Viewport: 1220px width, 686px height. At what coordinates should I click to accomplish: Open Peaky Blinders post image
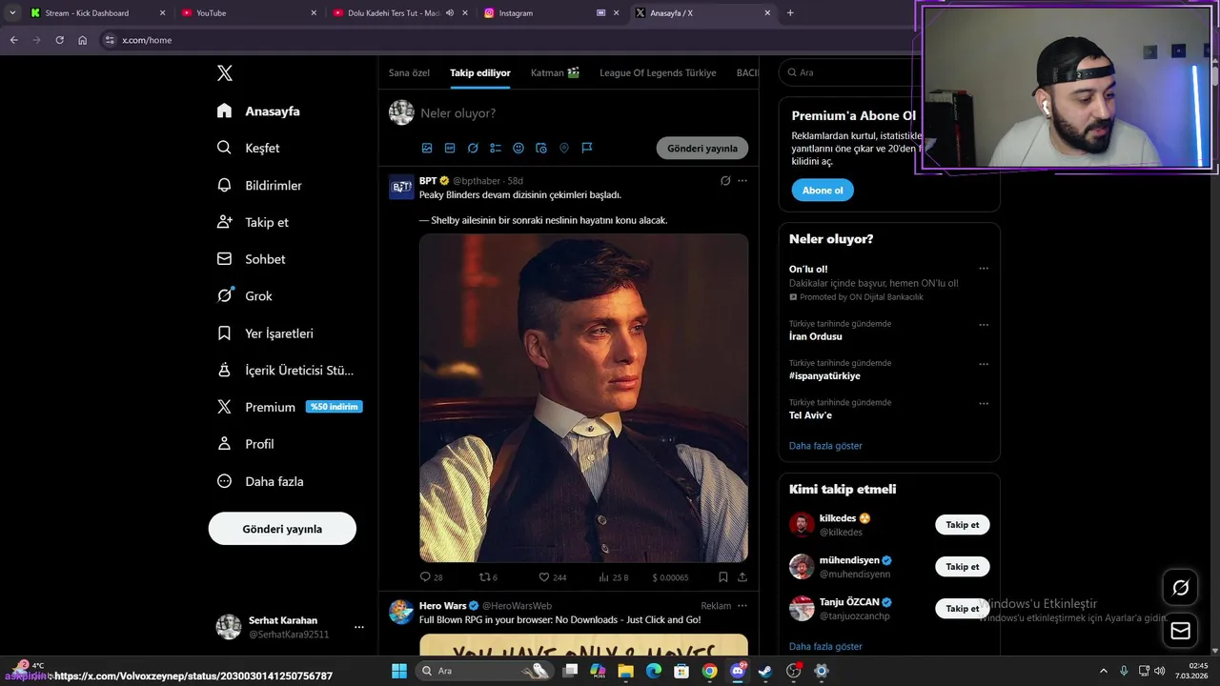click(583, 398)
